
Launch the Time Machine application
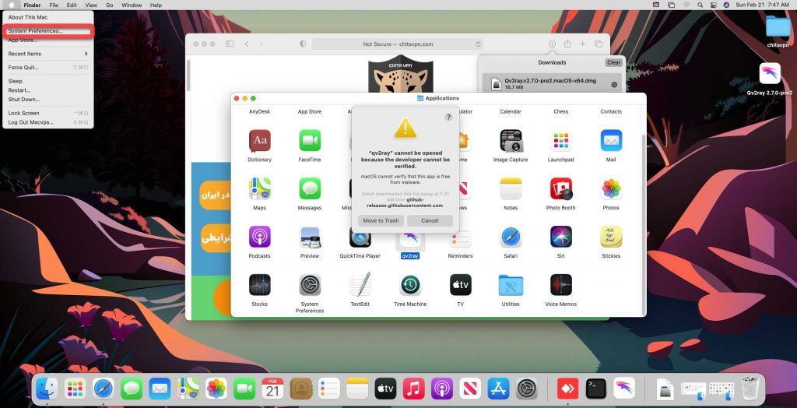(x=410, y=285)
